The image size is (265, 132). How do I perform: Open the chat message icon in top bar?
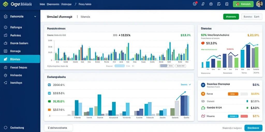tap(211, 4)
